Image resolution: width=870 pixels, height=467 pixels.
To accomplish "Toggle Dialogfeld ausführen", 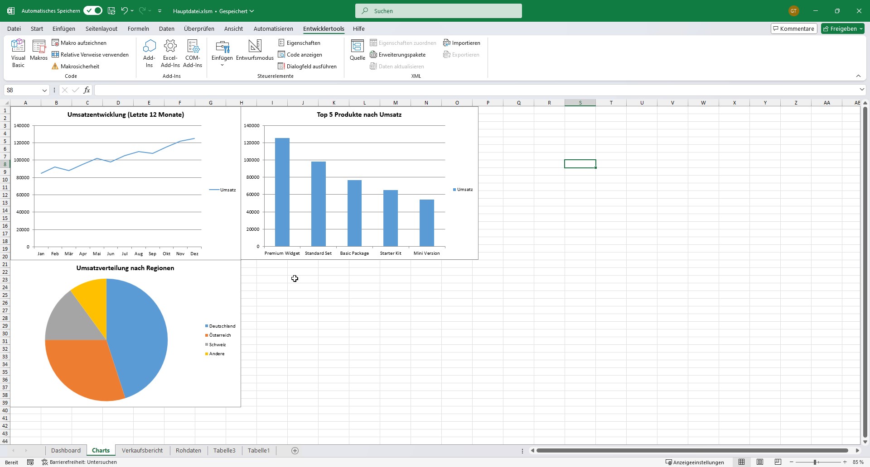I will (x=308, y=66).
